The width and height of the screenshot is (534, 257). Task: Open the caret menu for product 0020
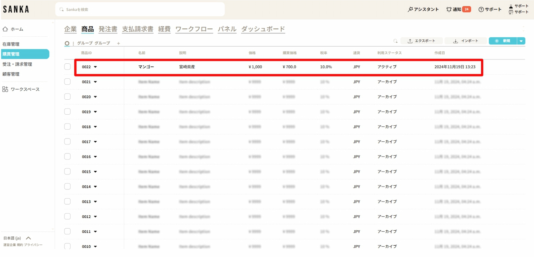pos(95,97)
